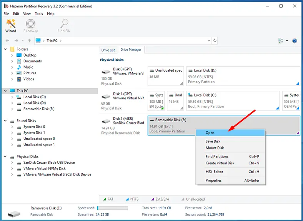Select the Drive Manager tab
Image resolution: width=303 pixels, height=221 pixels.
131,50
